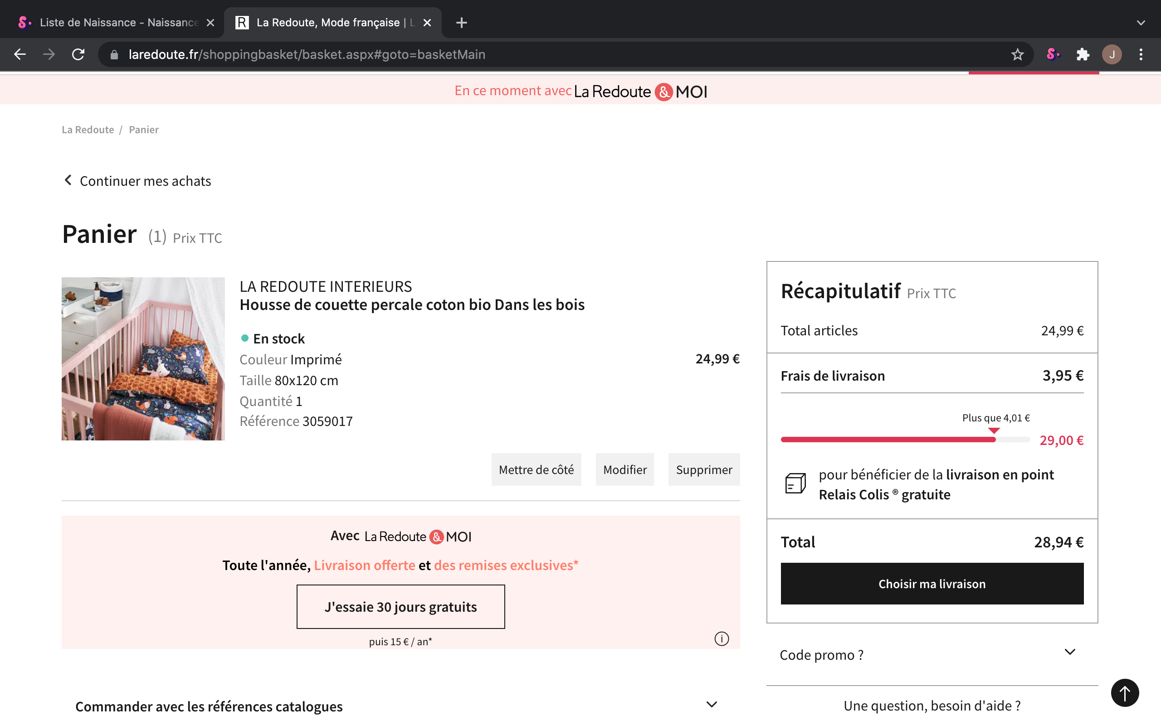Click Continuer mes achats link
The height and width of the screenshot is (725, 1161).
(x=146, y=181)
